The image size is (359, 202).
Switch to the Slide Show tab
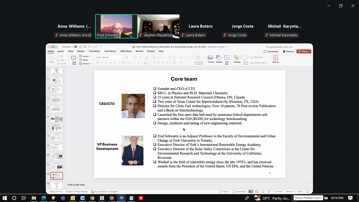click(x=126, y=51)
